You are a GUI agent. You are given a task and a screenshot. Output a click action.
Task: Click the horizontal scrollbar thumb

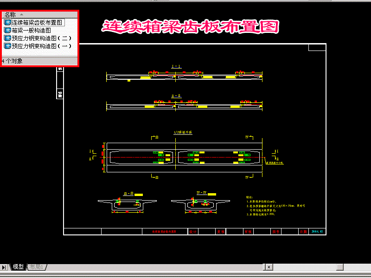pyautogui.click(x=340, y=267)
